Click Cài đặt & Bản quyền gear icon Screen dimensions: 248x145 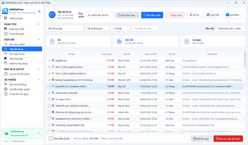coord(6,89)
